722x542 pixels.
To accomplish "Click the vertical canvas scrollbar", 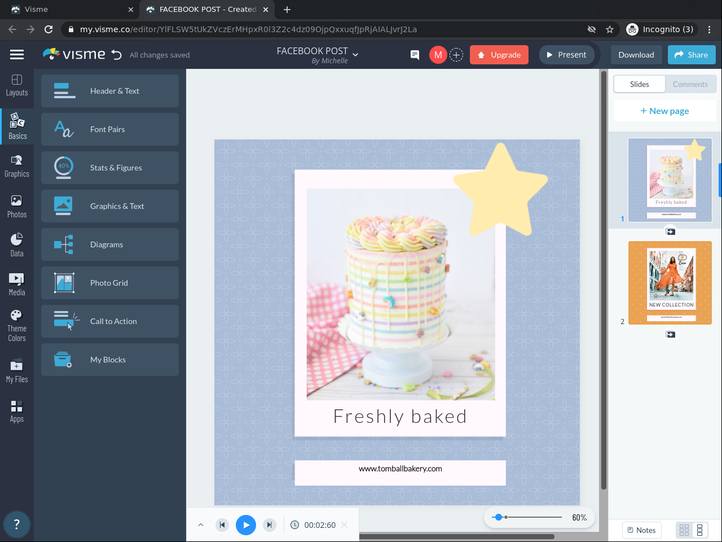I will pyautogui.click(x=604, y=281).
